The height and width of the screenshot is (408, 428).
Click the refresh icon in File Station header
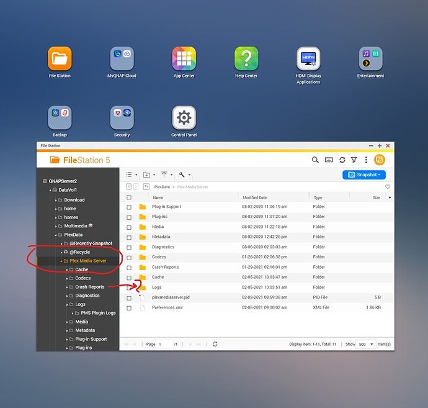pyautogui.click(x=342, y=160)
